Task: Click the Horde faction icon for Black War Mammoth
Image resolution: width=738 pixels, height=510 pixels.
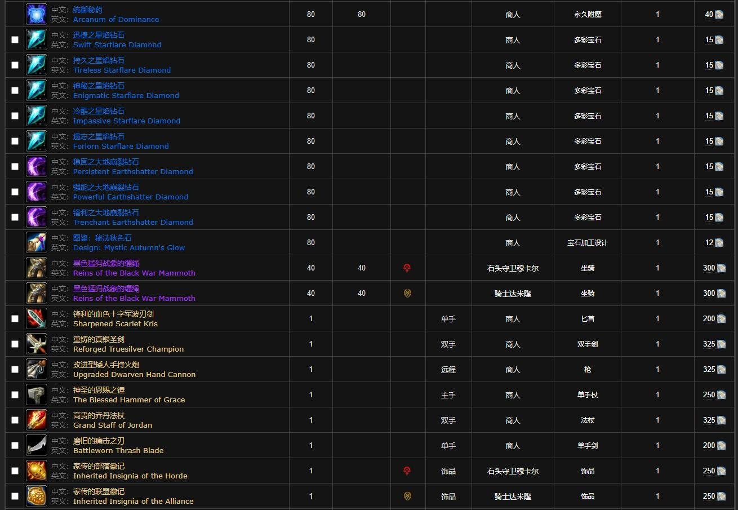Action: click(x=407, y=268)
